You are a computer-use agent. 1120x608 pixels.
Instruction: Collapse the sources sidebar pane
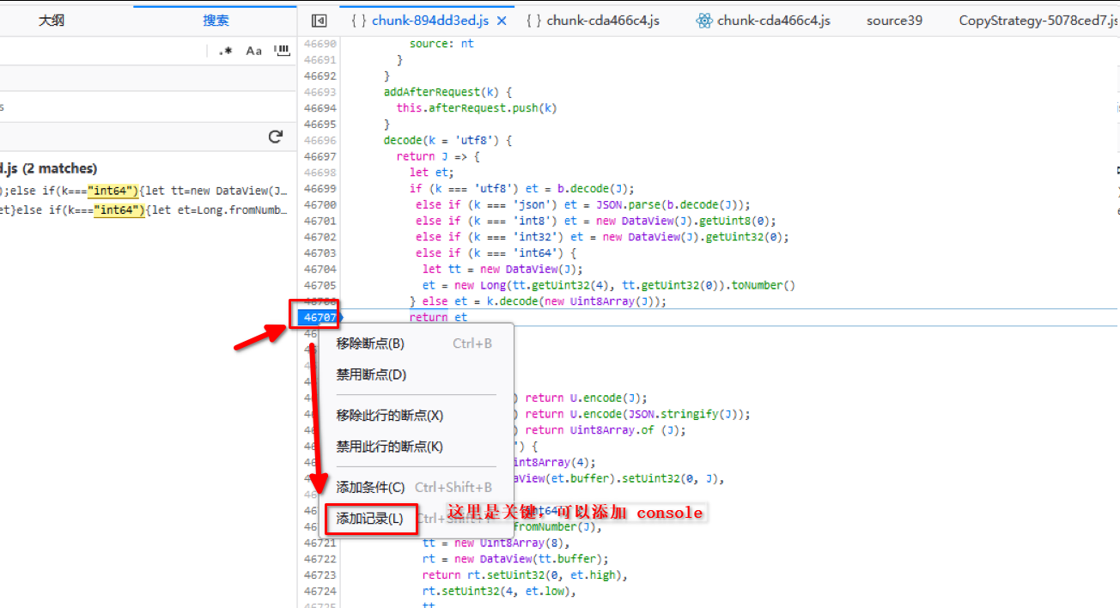tap(319, 21)
